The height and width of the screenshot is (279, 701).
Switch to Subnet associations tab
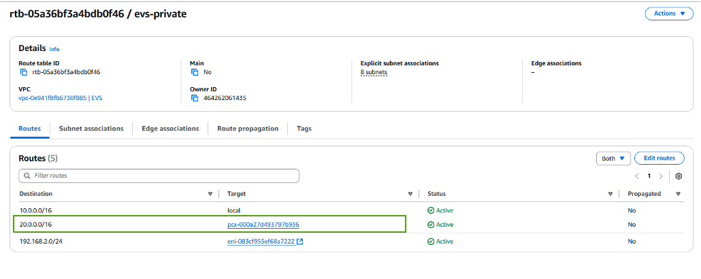point(91,128)
